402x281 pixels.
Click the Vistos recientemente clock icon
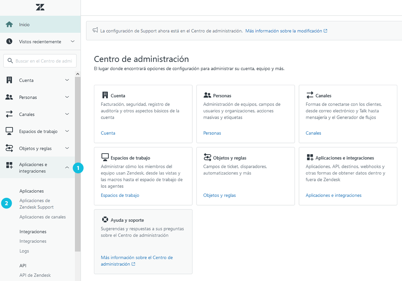point(9,42)
